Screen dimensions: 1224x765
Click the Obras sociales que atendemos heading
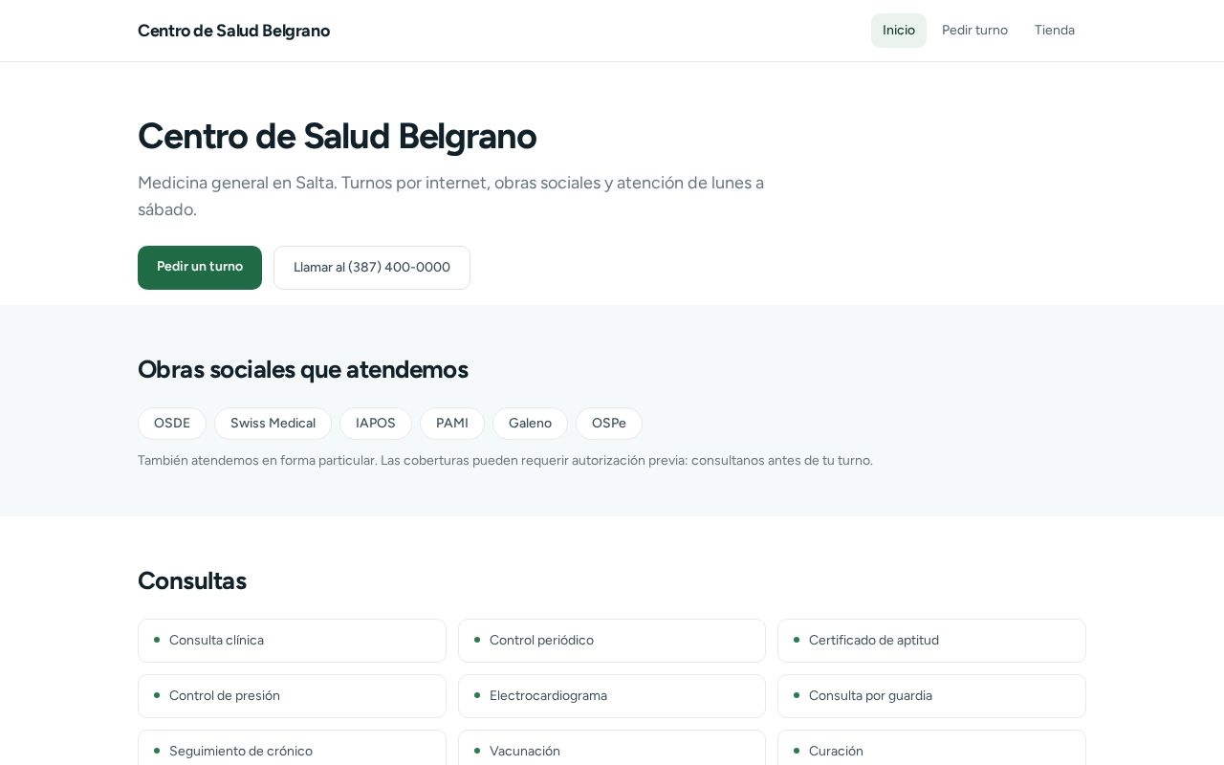tap(303, 369)
